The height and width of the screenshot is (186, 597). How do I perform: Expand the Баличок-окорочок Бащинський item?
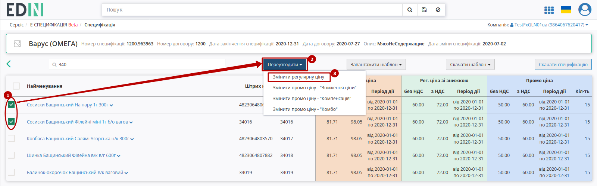126,173
